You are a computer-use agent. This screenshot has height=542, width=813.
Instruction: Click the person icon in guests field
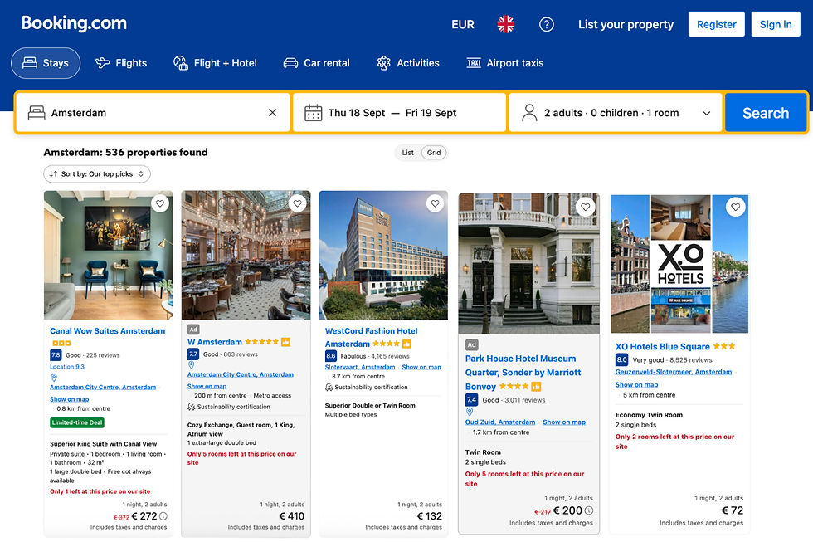[x=529, y=113]
